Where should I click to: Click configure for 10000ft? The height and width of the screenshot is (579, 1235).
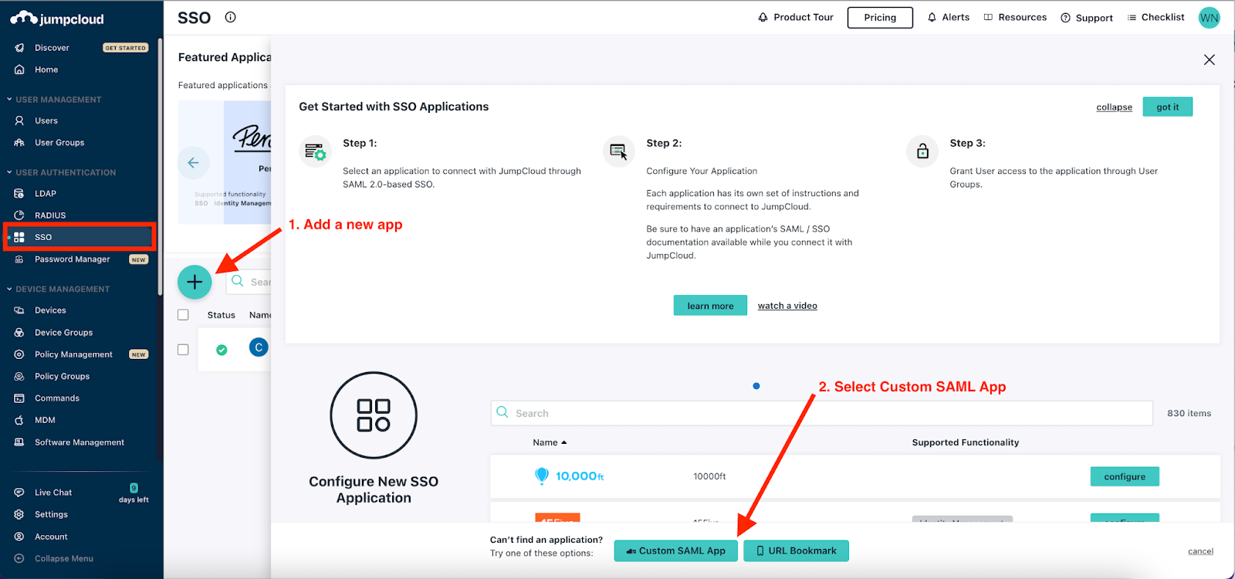[x=1125, y=476]
